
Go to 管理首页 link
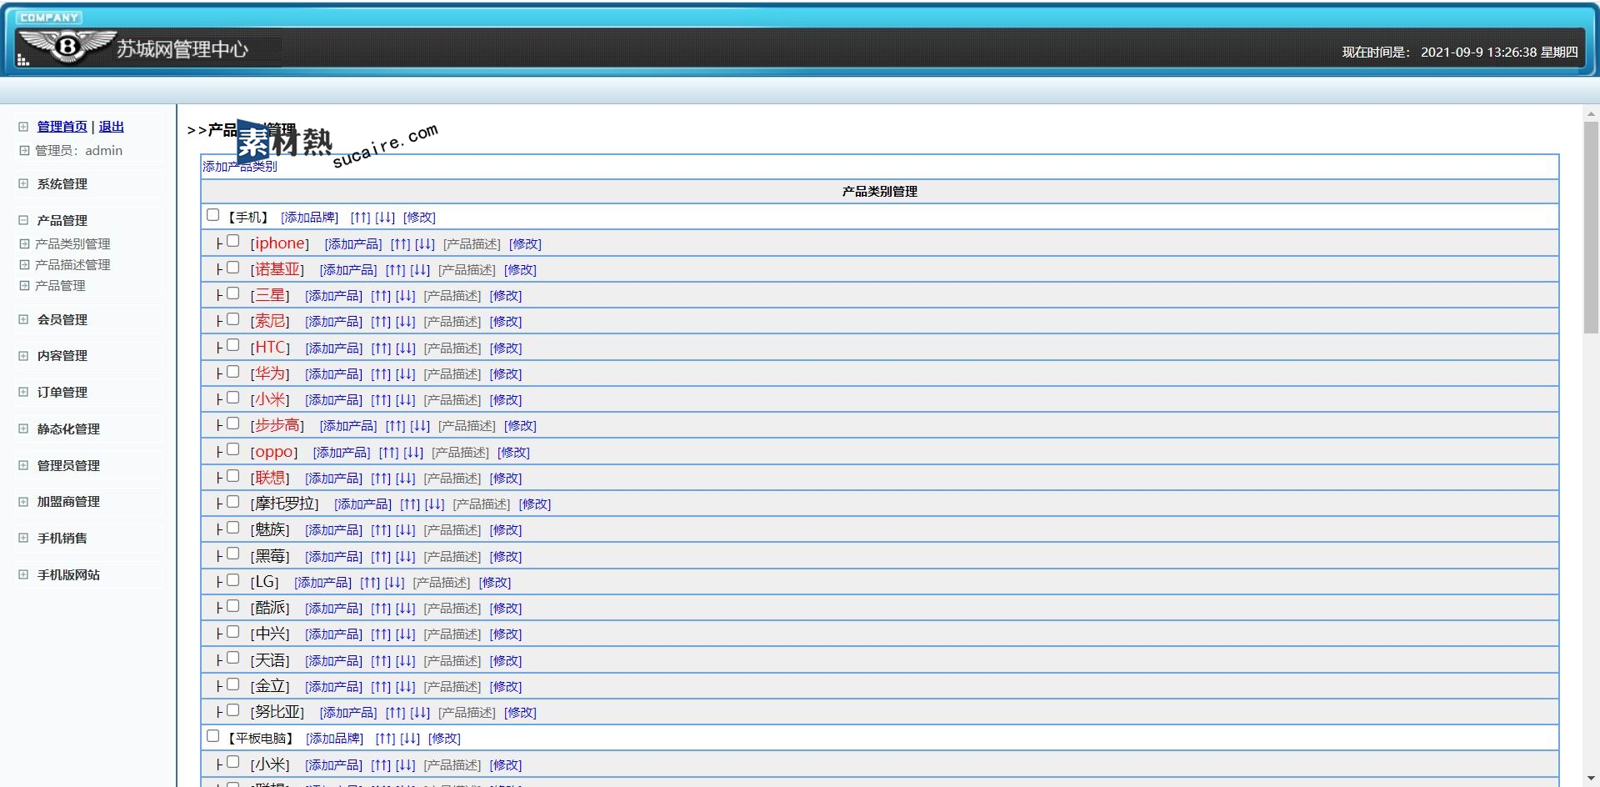(62, 127)
